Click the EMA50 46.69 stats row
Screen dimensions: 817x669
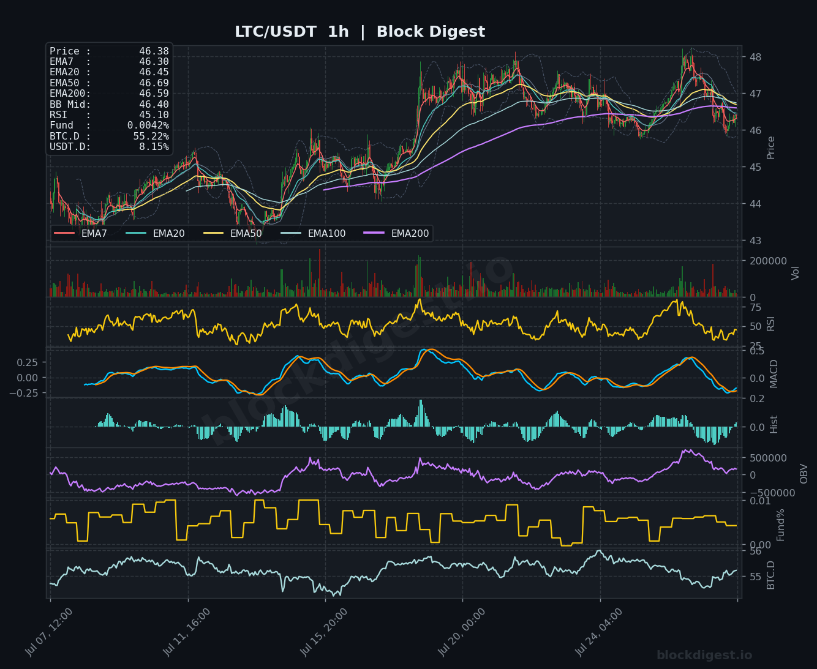(x=109, y=83)
